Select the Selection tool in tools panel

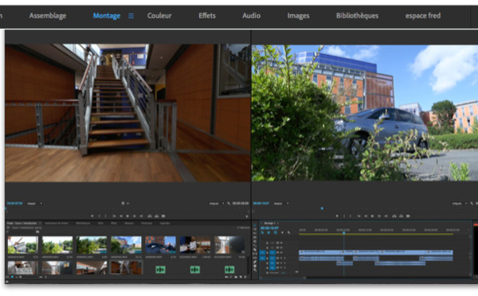pos(255,225)
